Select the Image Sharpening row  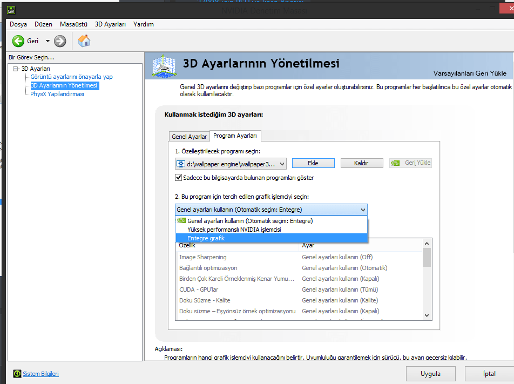(x=299, y=257)
